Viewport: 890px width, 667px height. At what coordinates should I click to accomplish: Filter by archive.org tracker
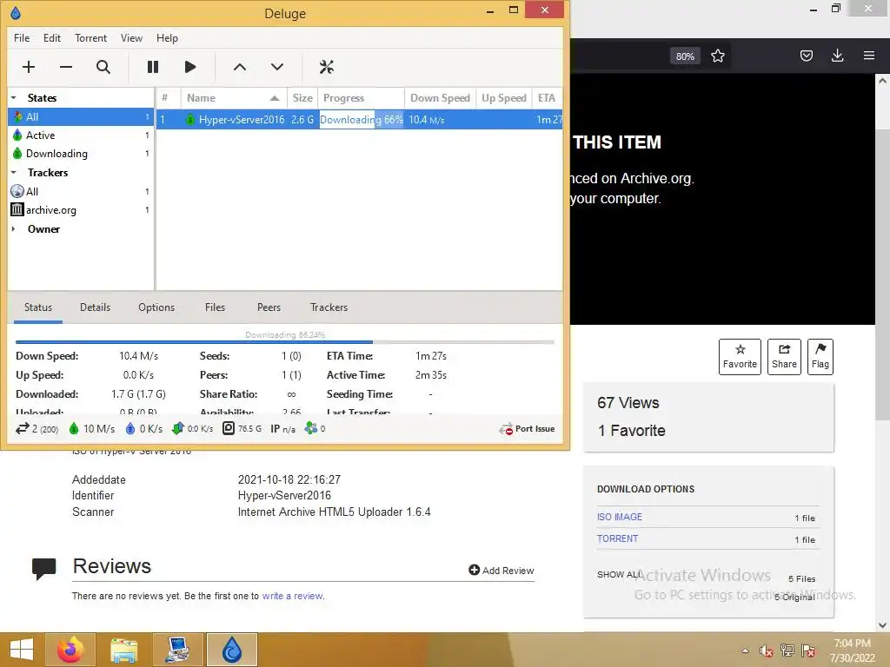tap(81, 210)
